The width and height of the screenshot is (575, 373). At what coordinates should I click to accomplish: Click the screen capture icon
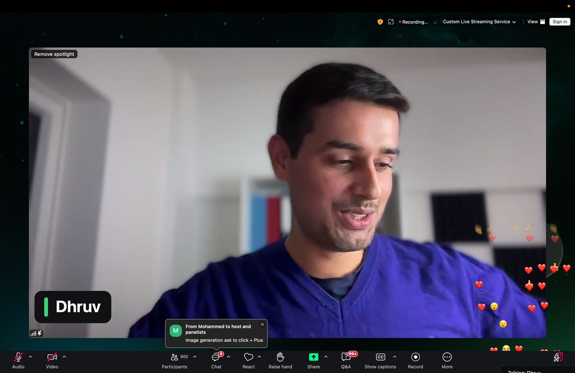click(391, 22)
